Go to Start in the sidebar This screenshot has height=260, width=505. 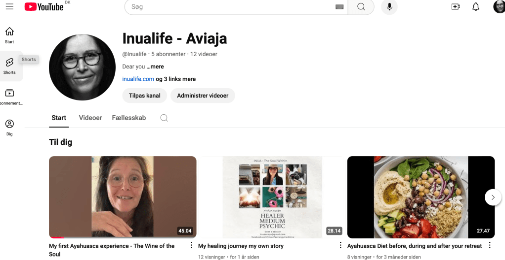coord(9,35)
